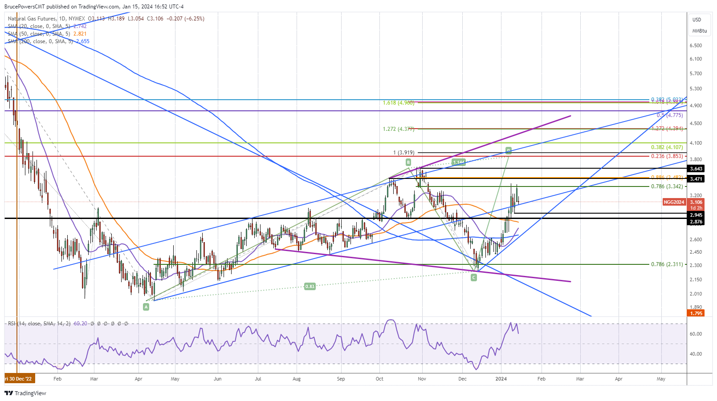
Task: Click the 40.00 RSI scale value
Action: click(x=696, y=354)
